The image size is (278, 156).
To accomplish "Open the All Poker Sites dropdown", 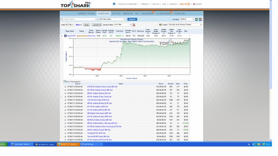I will [112, 19].
